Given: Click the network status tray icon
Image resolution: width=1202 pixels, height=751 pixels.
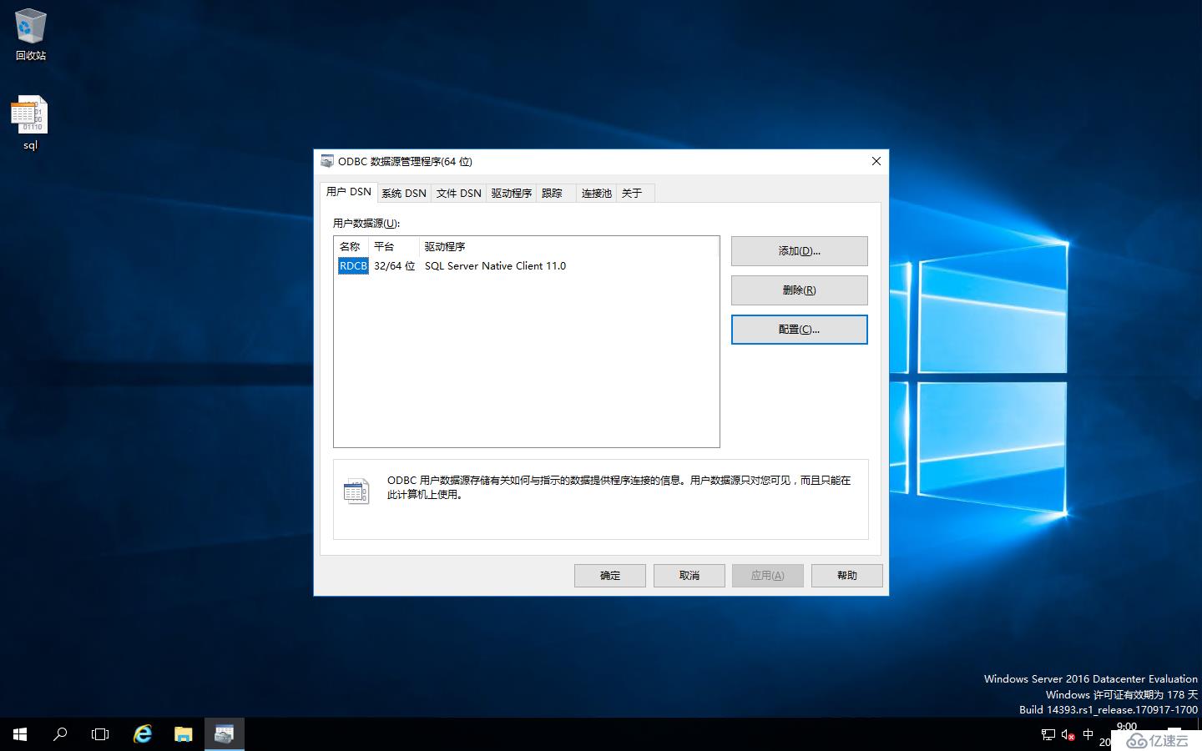Looking at the screenshot, I should point(1048,734).
